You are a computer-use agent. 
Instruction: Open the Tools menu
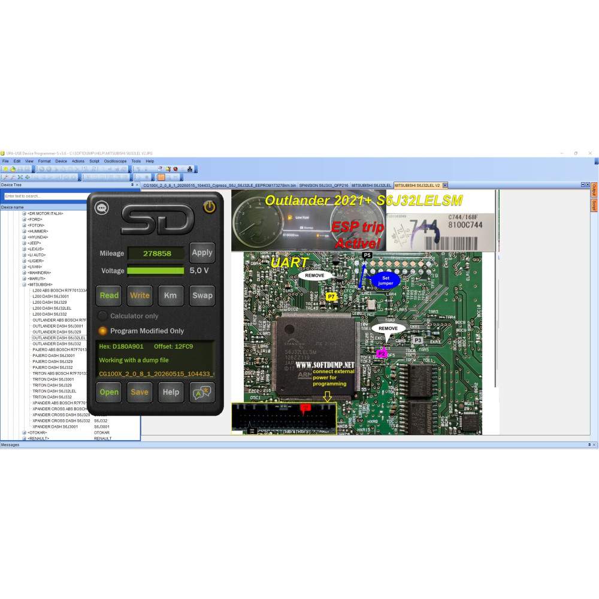136,161
